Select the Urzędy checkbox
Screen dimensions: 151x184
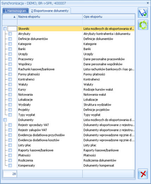(10, 54)
